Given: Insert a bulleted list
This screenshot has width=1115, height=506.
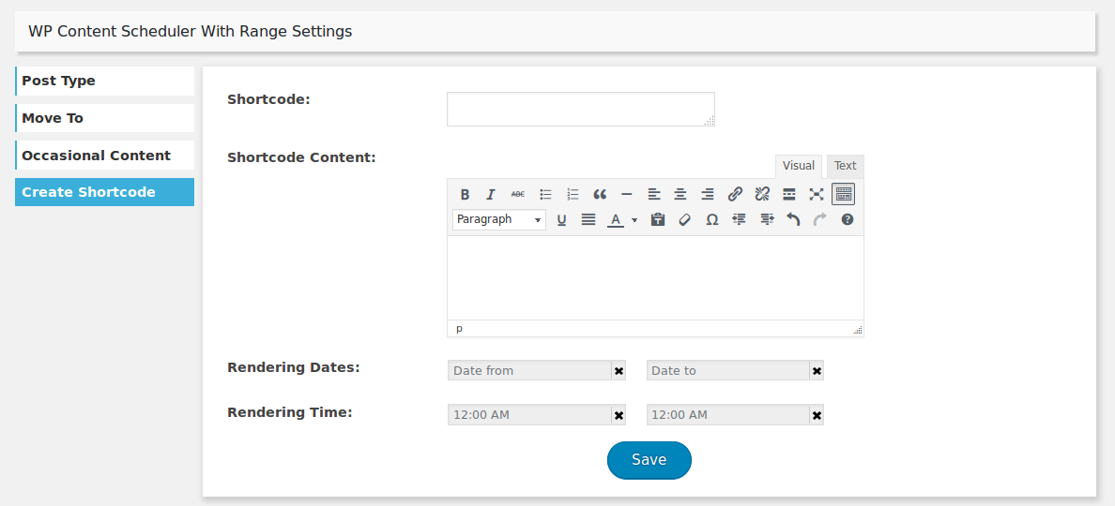Looking at the screenshot, I should 545,194.
